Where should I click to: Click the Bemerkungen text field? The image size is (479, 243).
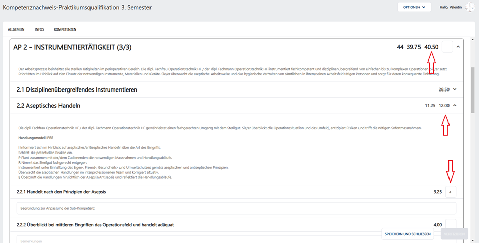(198, 239)
